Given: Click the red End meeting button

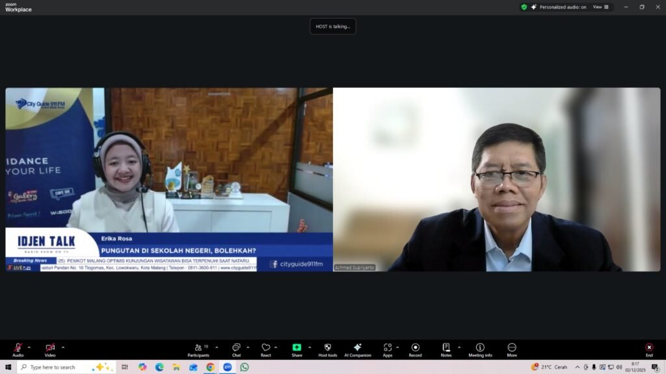Looking at the screenshot, I should click(649, 349).
